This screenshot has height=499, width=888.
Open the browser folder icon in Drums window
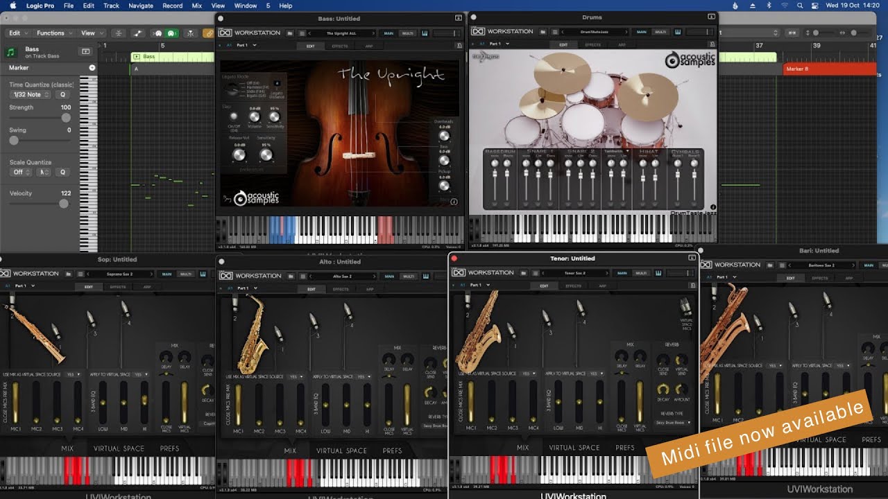pyautogui.click(x=543, y=32)
